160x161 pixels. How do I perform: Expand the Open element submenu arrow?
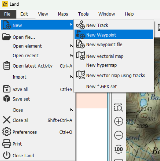coord(72,46)
